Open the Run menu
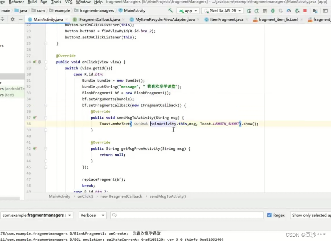This screenshot has width=331, height=241. click(44, 2)
